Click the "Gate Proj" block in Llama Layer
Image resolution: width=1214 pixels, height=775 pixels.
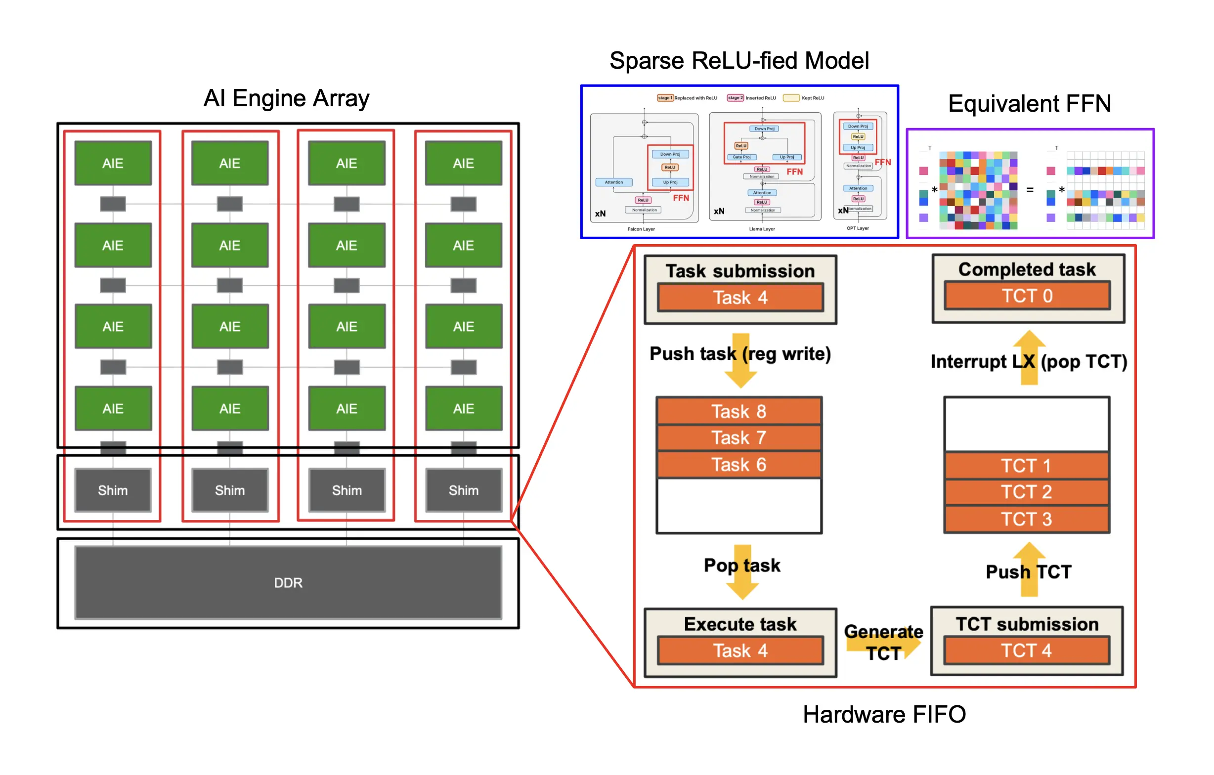click(x=741, y=157)
